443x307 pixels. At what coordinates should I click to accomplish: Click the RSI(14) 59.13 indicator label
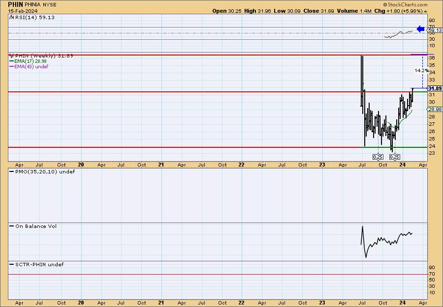(35, 17)
